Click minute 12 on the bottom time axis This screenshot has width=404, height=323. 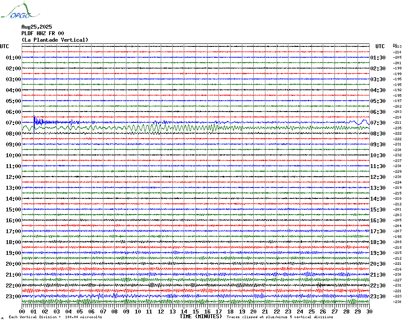(161, 312)
